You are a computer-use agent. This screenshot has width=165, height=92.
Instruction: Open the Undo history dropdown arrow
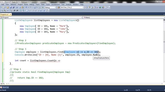click(x=28, y=7)
